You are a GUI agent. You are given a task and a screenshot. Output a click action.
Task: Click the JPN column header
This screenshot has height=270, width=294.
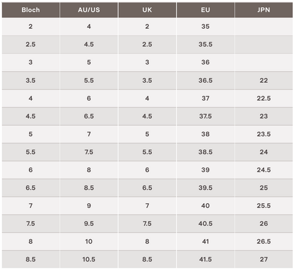coord(264,10)
